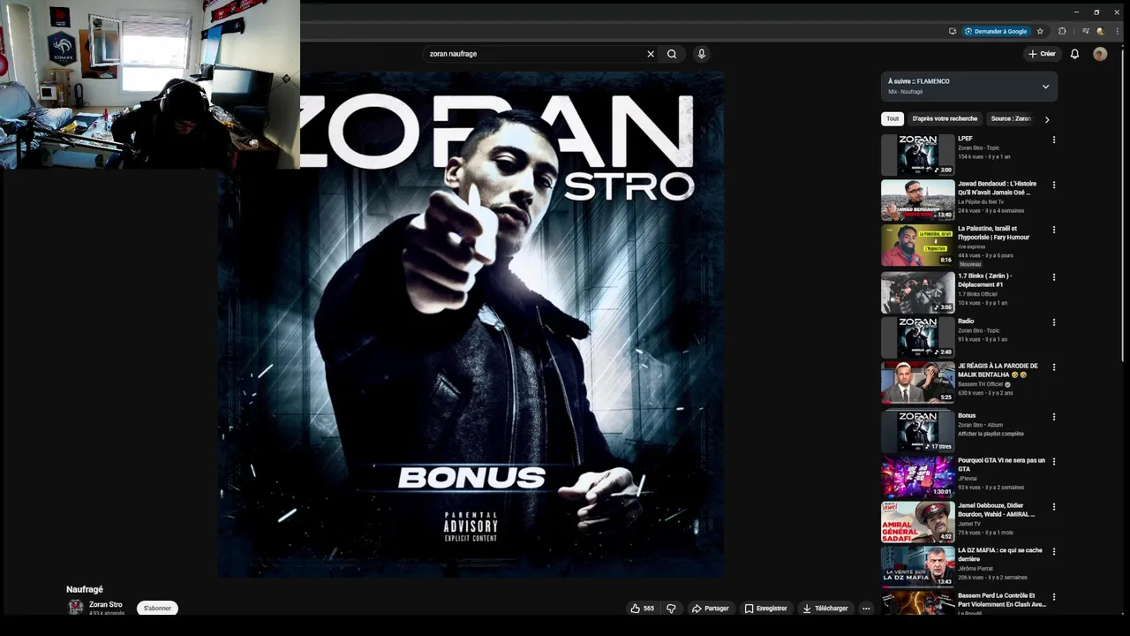Click the Chrome profile avatar in toolbar
The image size is (1130, 636).
1102,31
